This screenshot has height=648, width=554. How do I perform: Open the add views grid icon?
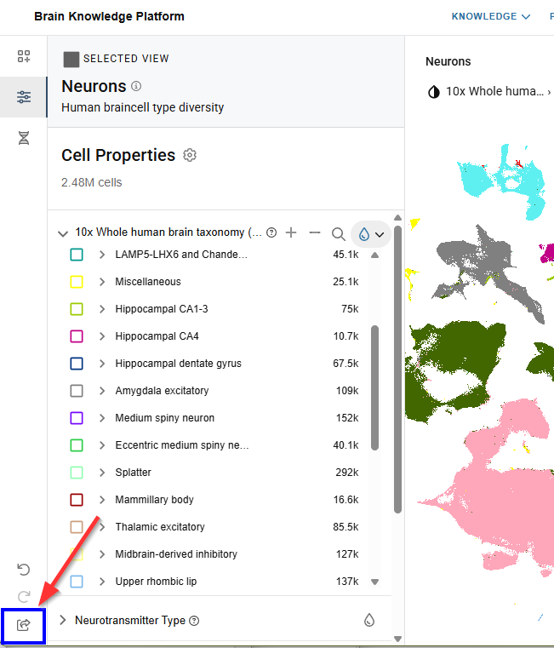24,56
